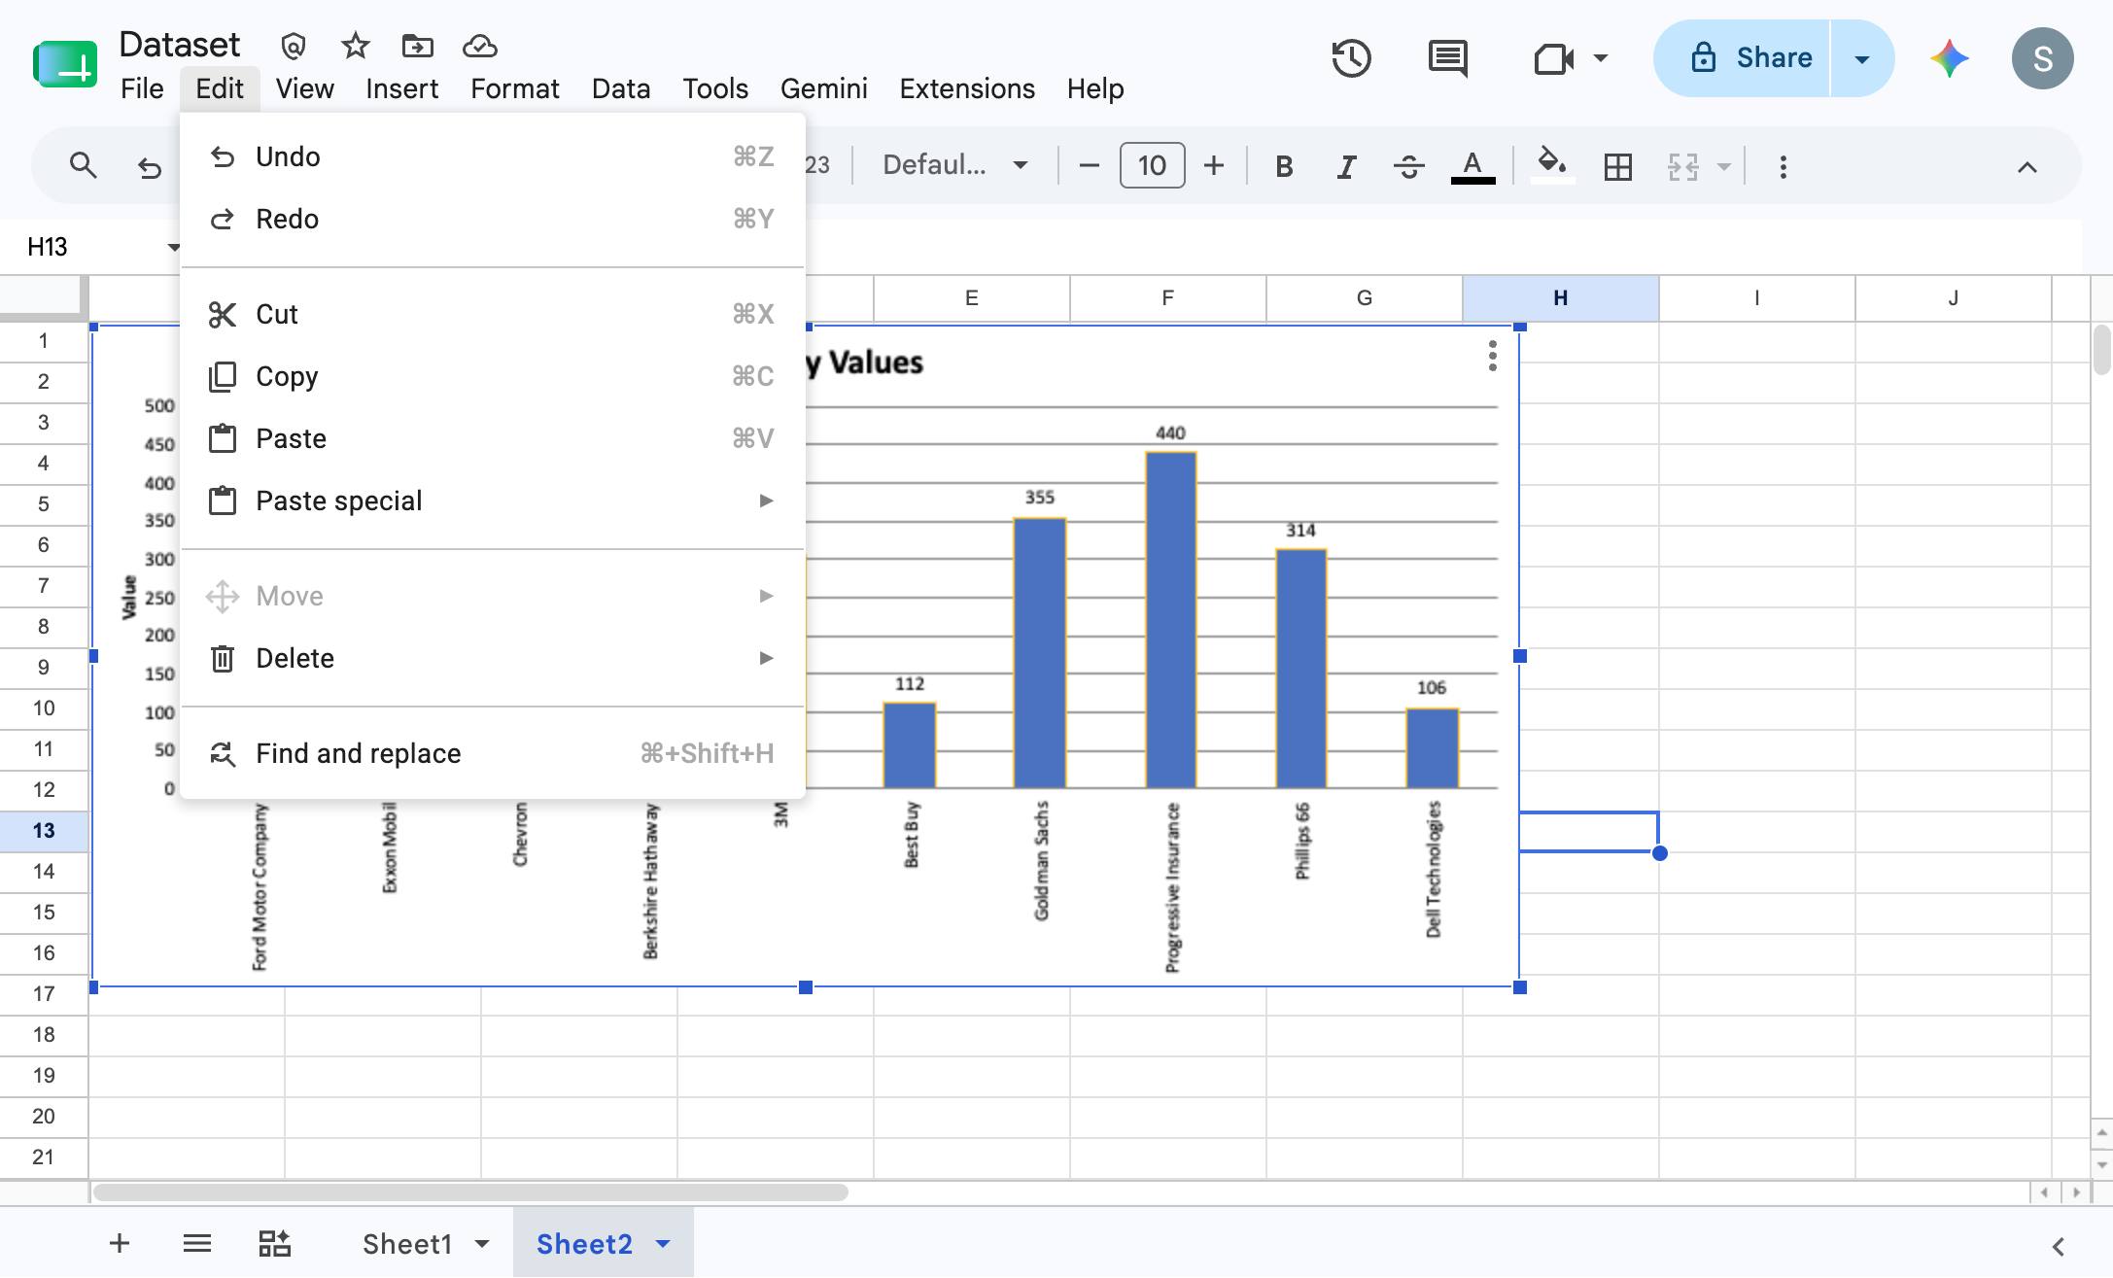Open the Sheet2 tab options arrow
Image resolution: width=2113 pixels, height=1278 pixels.
pyautogui.click(x=663, y=1244)
